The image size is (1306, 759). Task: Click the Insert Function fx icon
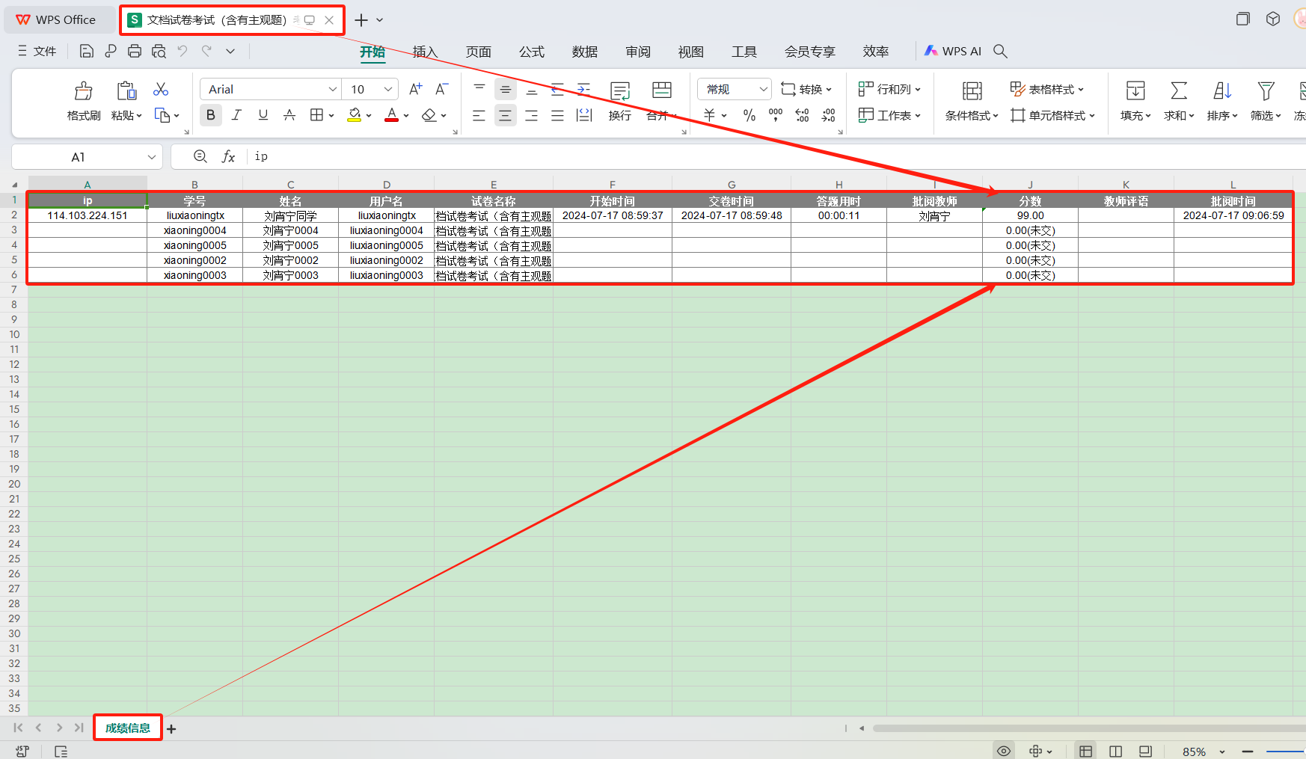pyautogui.click(x=228, y=156)
